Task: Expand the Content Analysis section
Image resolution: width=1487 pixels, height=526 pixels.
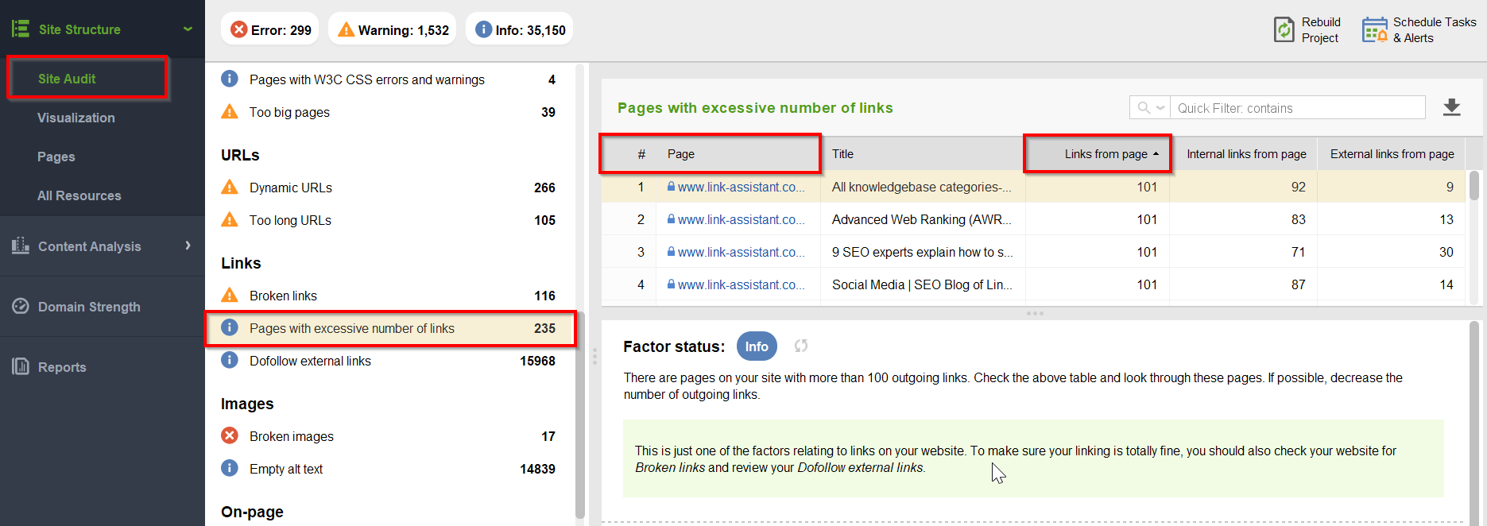Action: pyautogui.click(x=188, y=246)
